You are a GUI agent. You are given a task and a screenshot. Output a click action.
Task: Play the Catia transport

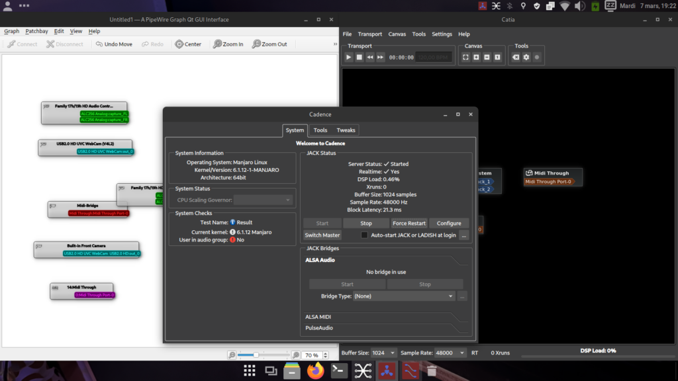[348, 57]
